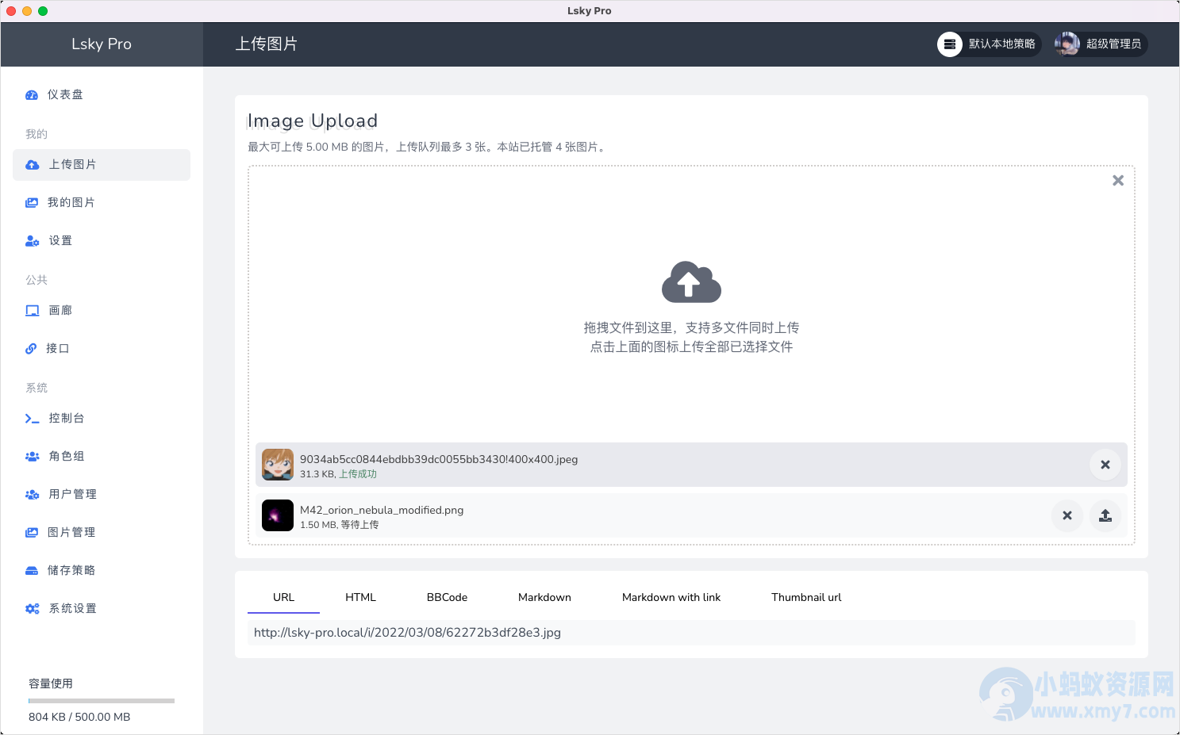Click the gallery frame icon beside 画廊

[33, 311]
